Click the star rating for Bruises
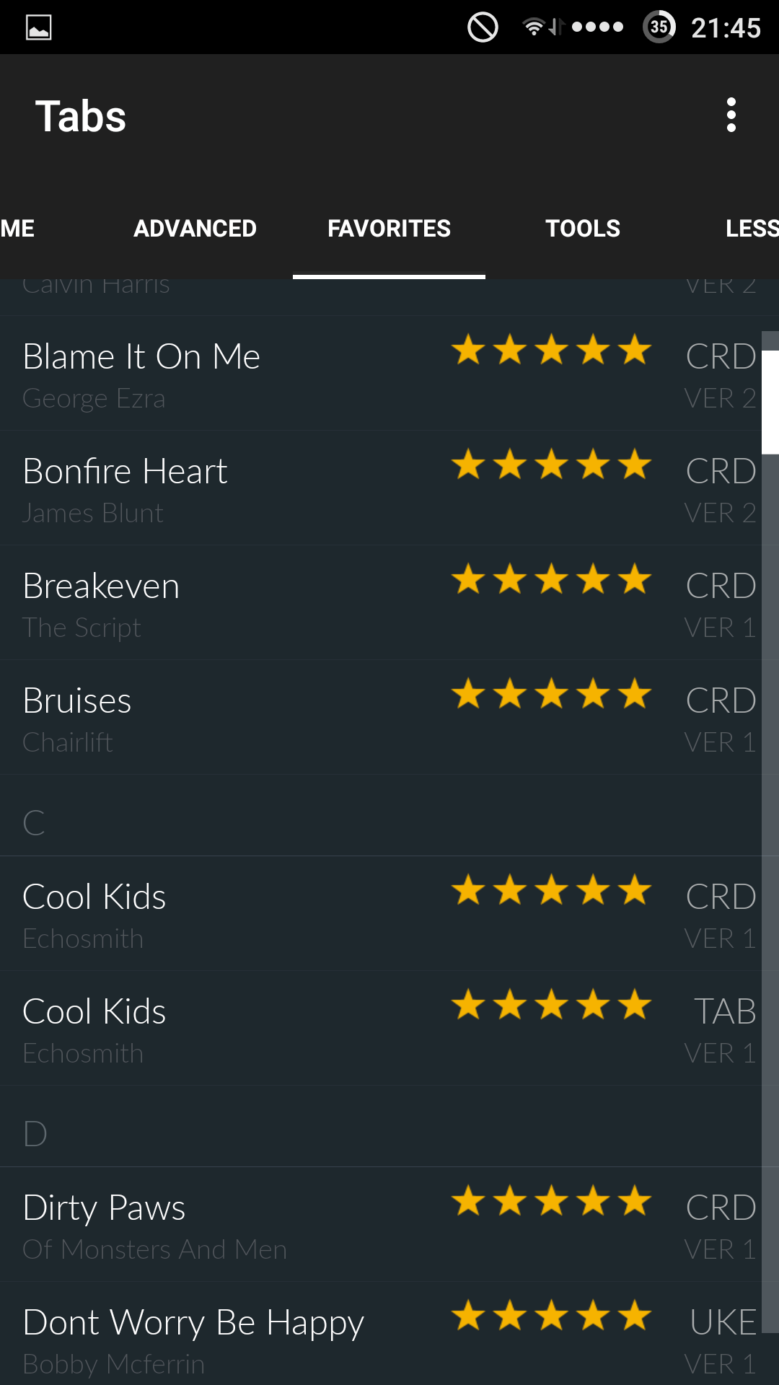 552,694
